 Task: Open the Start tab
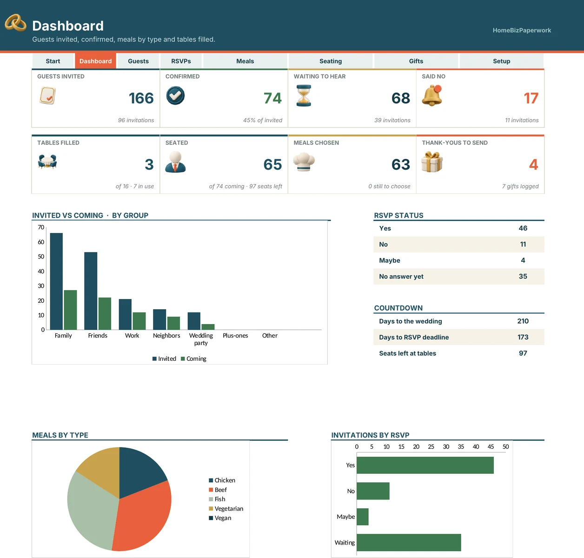(53, 61)
